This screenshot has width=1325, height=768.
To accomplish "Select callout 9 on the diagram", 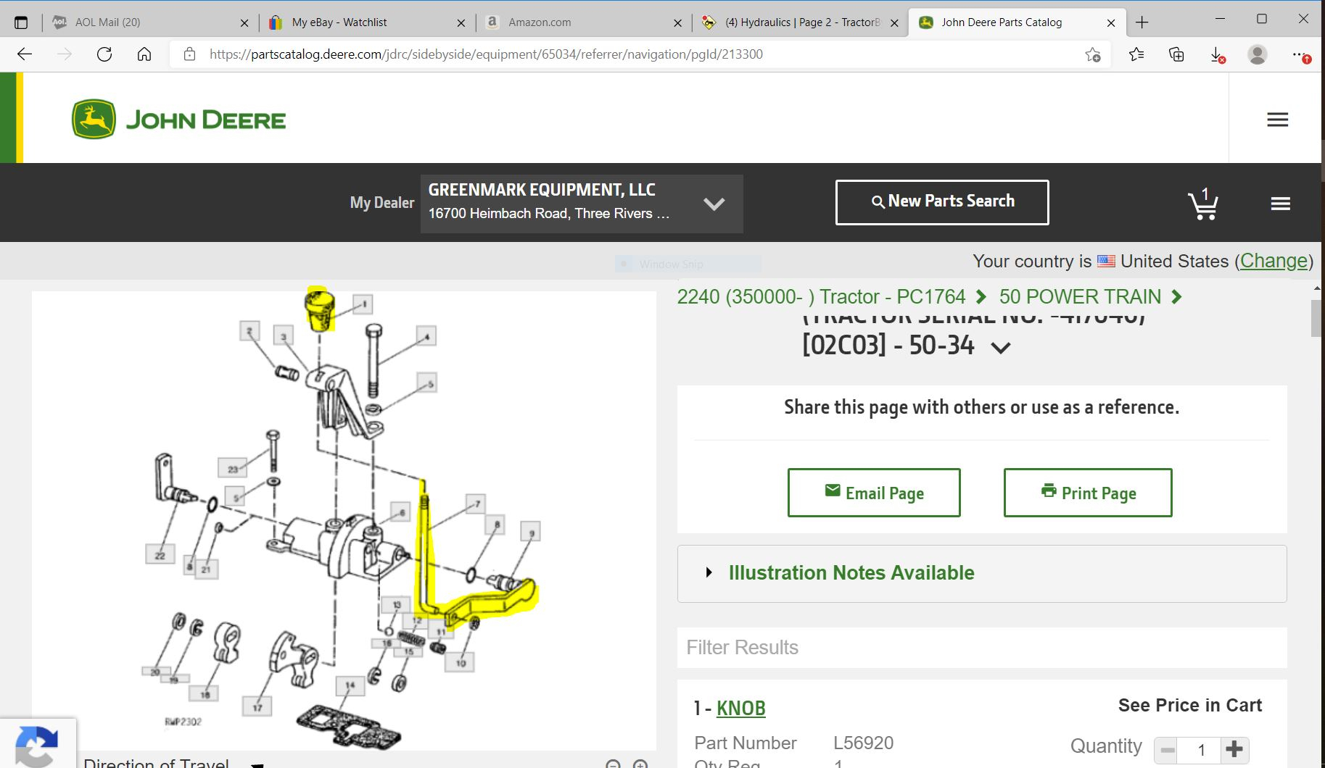I will pos(531,533).
